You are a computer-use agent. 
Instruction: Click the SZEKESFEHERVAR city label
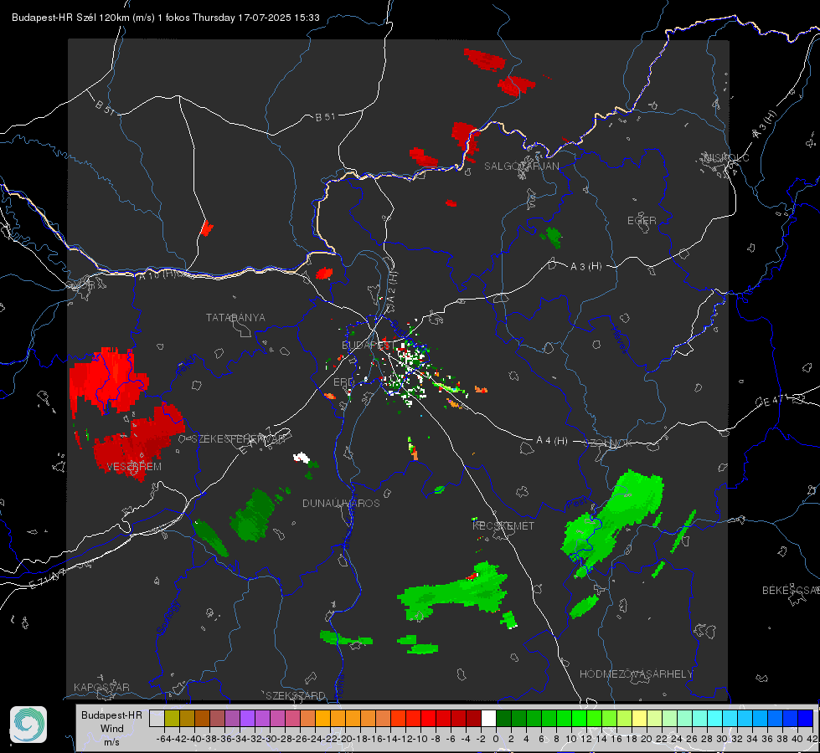point(238,438)
